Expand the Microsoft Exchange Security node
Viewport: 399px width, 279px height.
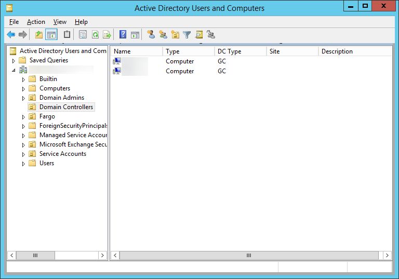click(23, 145)
